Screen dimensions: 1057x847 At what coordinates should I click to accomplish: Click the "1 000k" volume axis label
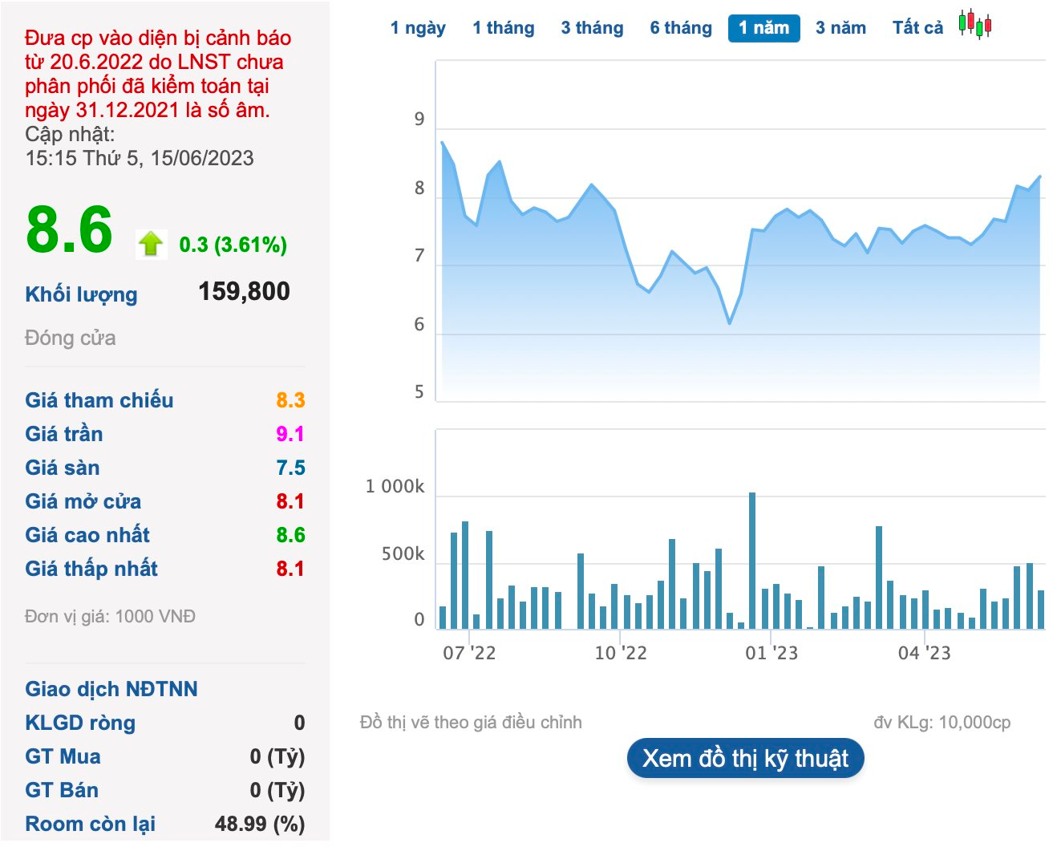coord(395,487)
